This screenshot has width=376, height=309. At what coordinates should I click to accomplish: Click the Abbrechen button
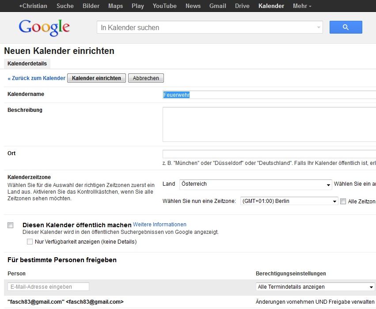[146, 78]
